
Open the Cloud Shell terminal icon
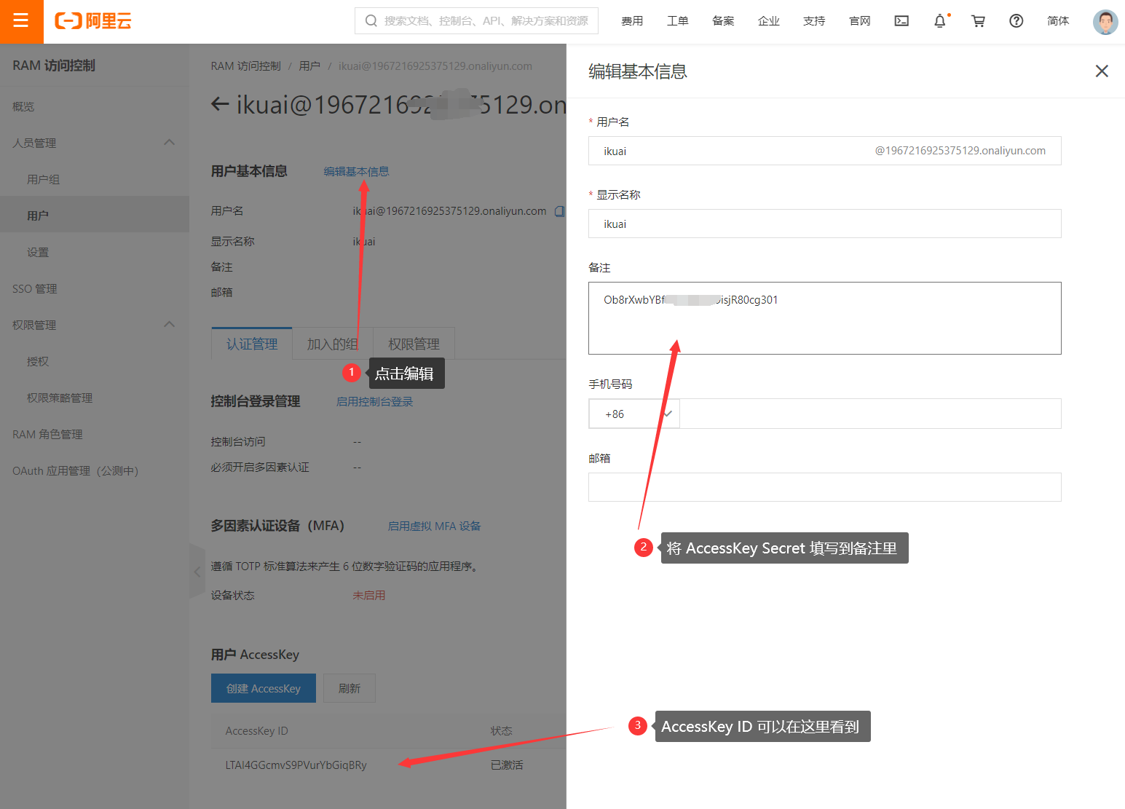(901, 21)
